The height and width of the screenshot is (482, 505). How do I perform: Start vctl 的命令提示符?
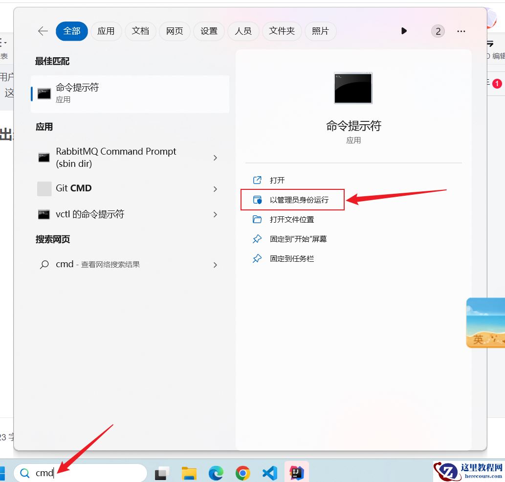click(x=91, y=214)
